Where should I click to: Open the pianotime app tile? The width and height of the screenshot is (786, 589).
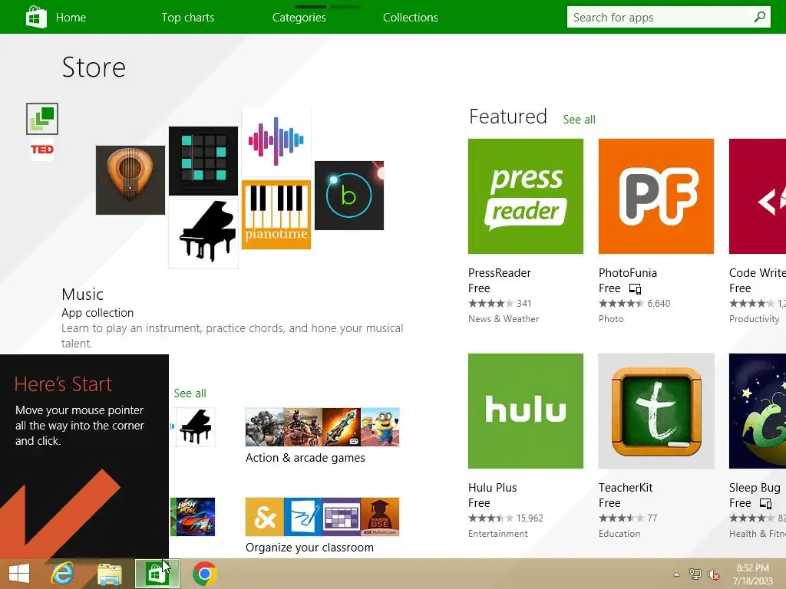click(276, 215)
